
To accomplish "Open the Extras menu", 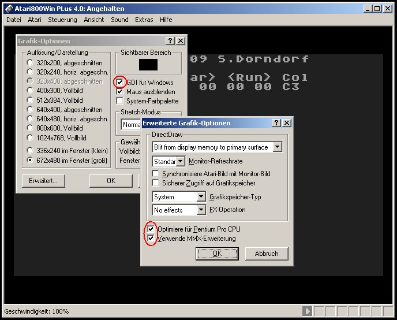I will [x=144, y=20].
